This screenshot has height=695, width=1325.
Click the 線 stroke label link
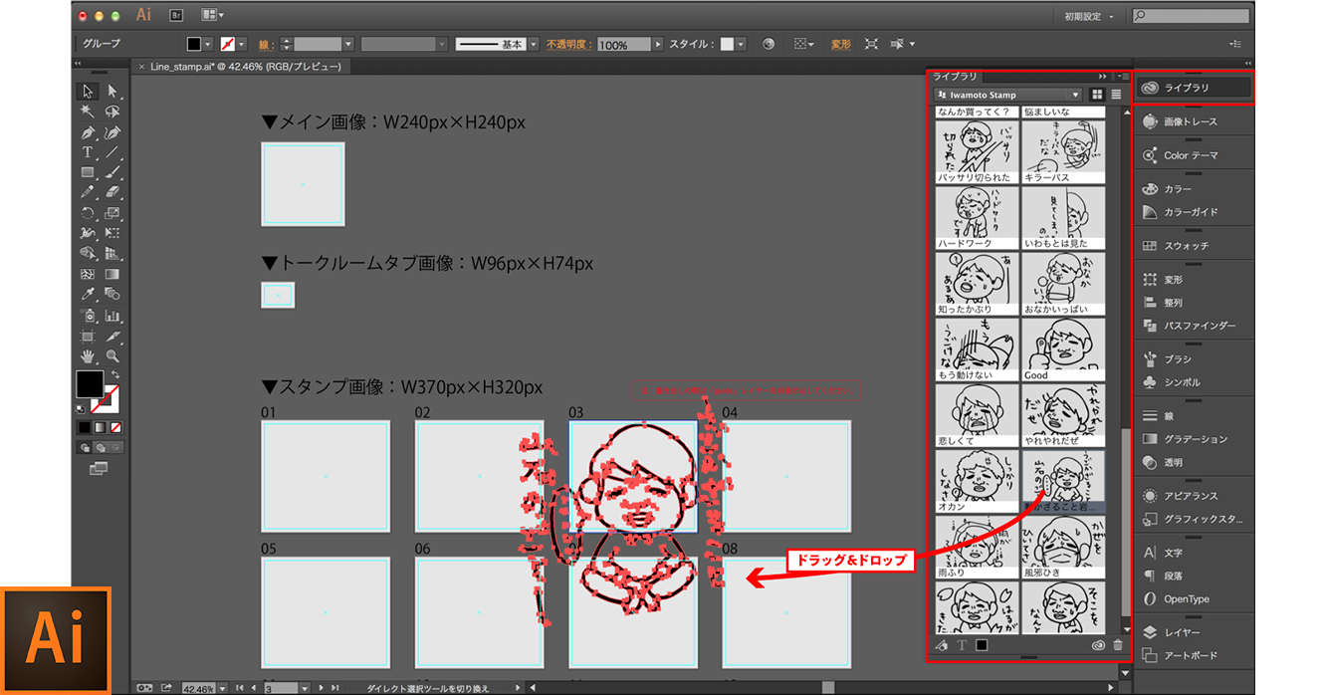266,45
